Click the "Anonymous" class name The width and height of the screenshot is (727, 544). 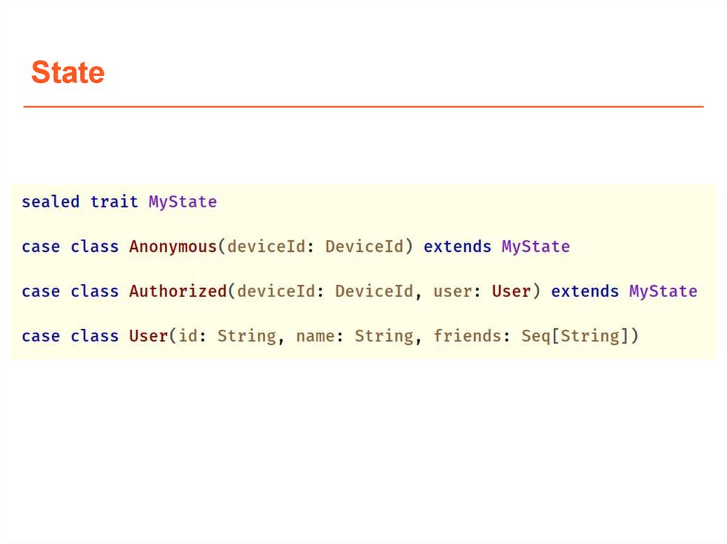(173, 247)
